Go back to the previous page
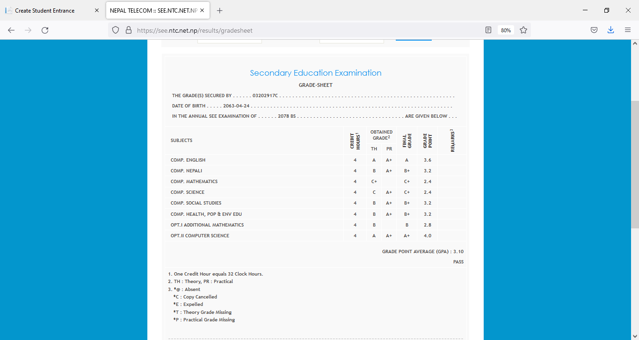Viewport: 639px width, 340px height. click(11, 30)
